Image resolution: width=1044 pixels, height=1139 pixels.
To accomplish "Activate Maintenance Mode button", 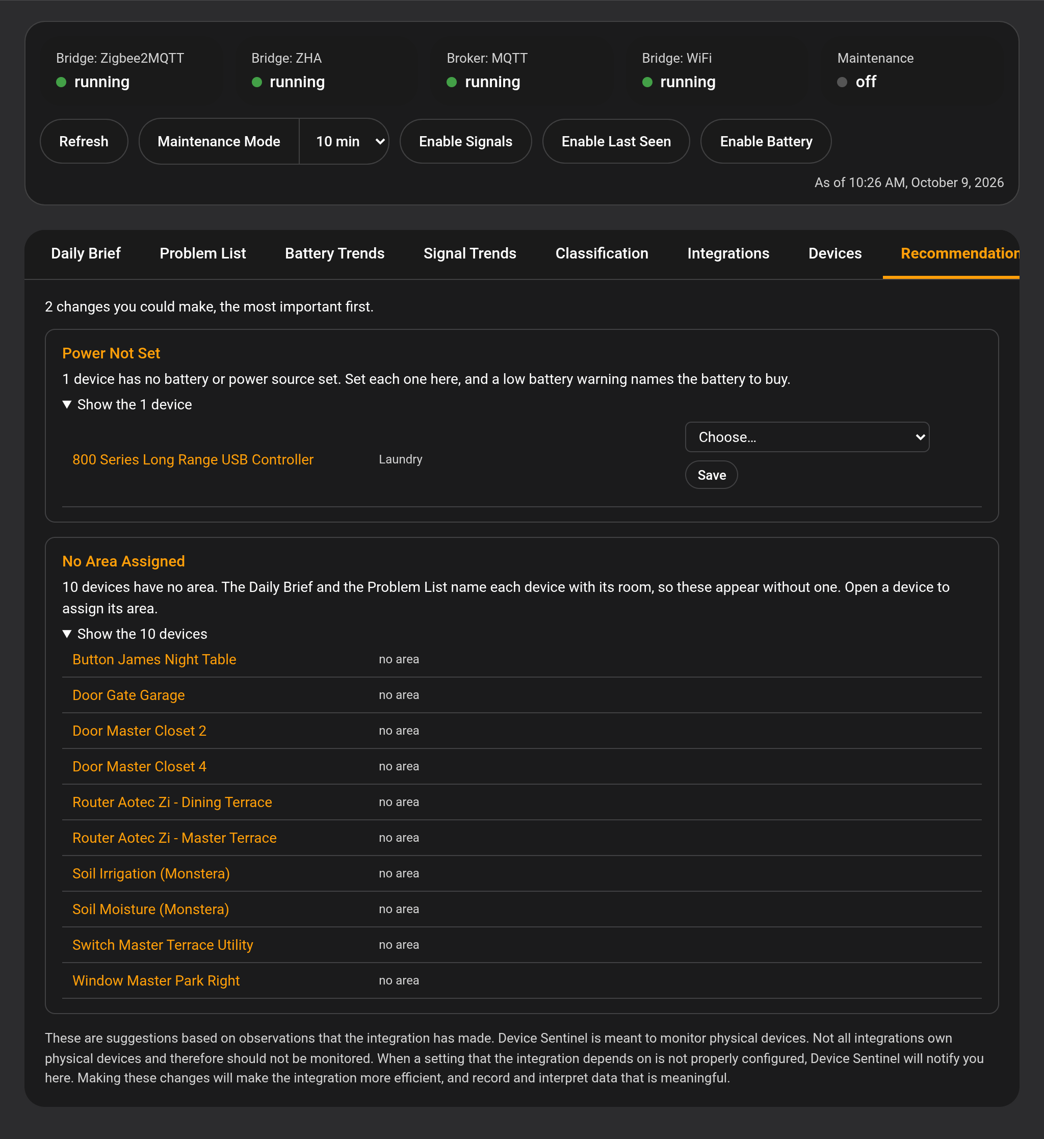I will click(219, 141).
